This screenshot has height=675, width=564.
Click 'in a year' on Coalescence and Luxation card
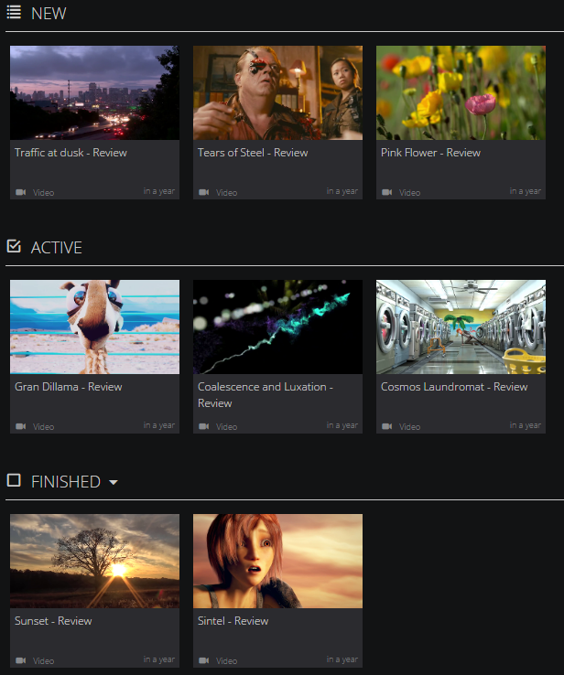coord(342,425)
